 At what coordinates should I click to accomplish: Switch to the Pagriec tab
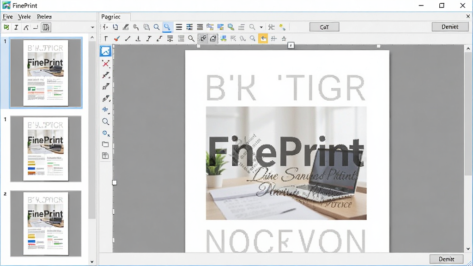click(111, 17)
